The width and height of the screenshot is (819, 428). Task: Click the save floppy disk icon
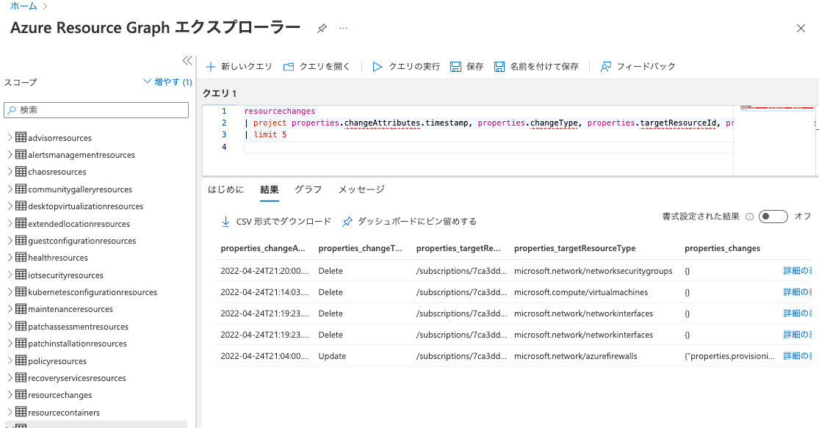click(x=455, y=67)
